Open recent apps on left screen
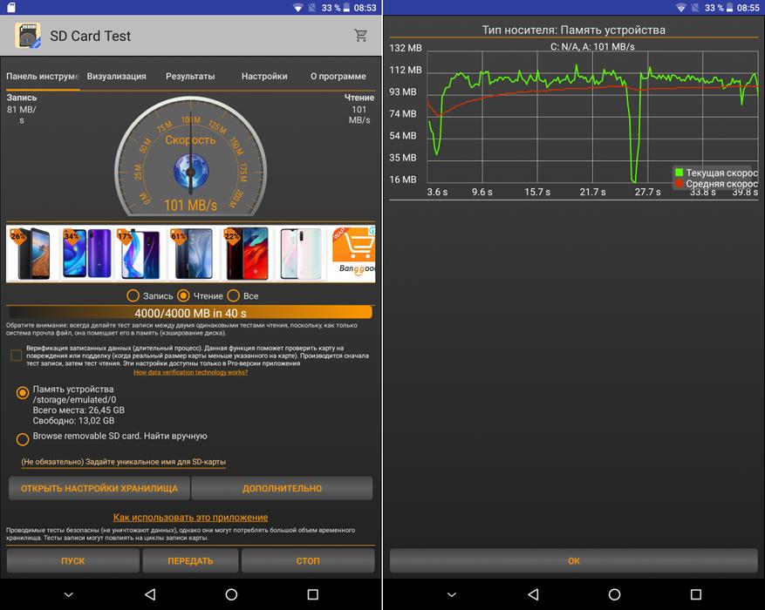Image resolution: width=765 pixels, height=610 pixels. coord(312,594)
